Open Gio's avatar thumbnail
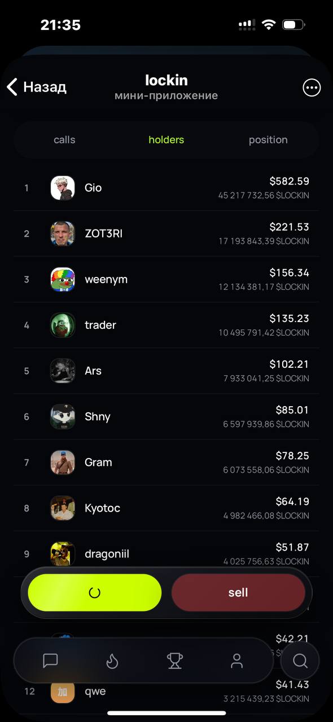The height and width of the screenshot is (722, 333). 63,188
